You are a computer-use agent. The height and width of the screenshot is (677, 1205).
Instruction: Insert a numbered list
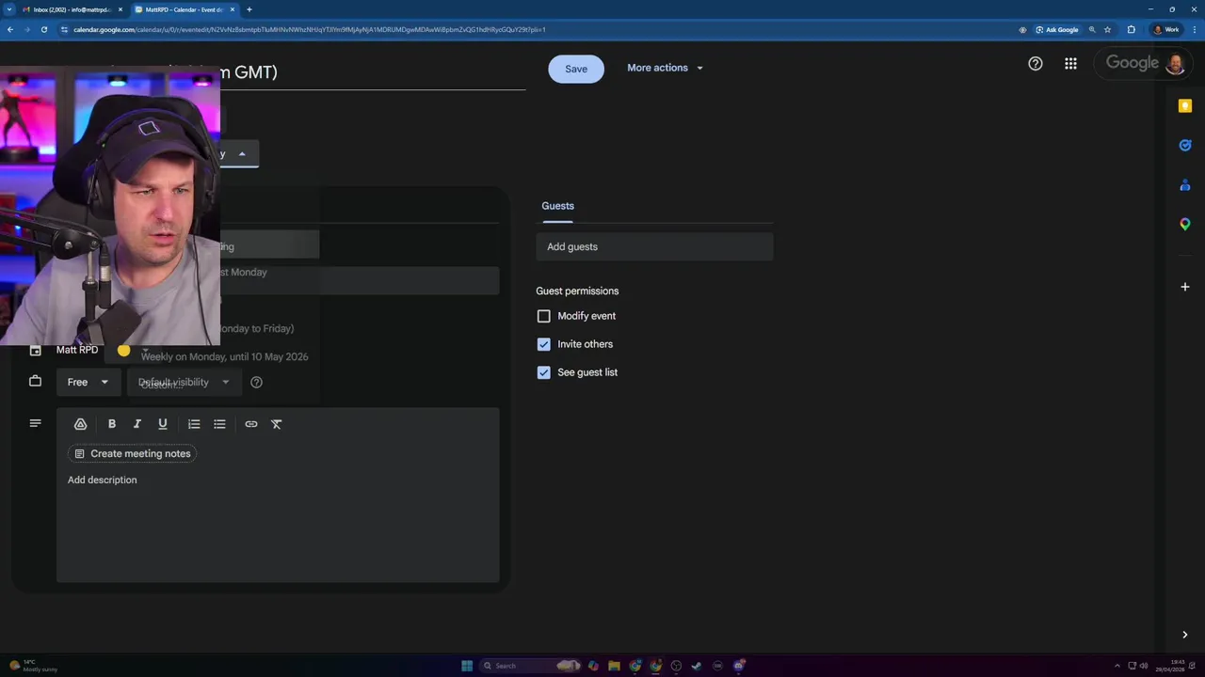pyautogui.click(x=194, y=424)
